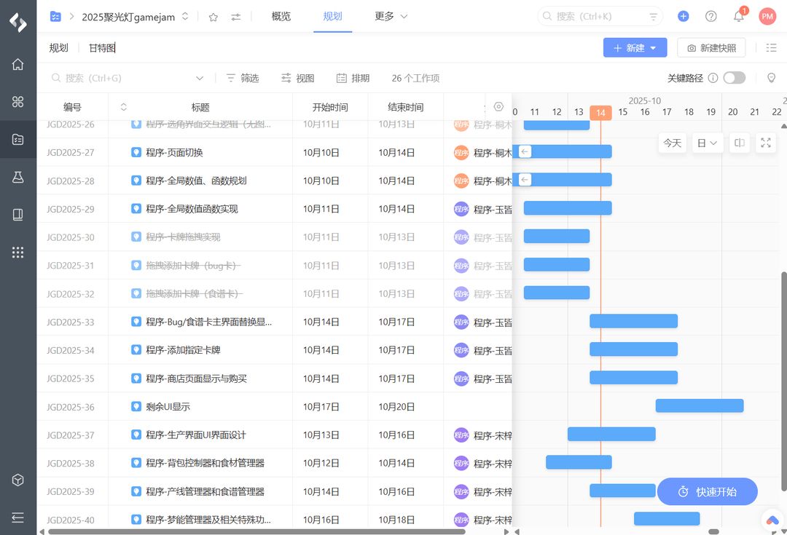Click the notification bell icon

point(739,16)
